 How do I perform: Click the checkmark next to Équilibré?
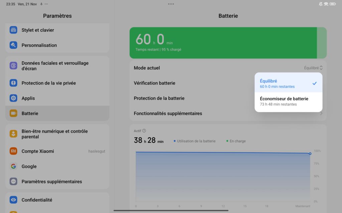click(x=314, y=83)
